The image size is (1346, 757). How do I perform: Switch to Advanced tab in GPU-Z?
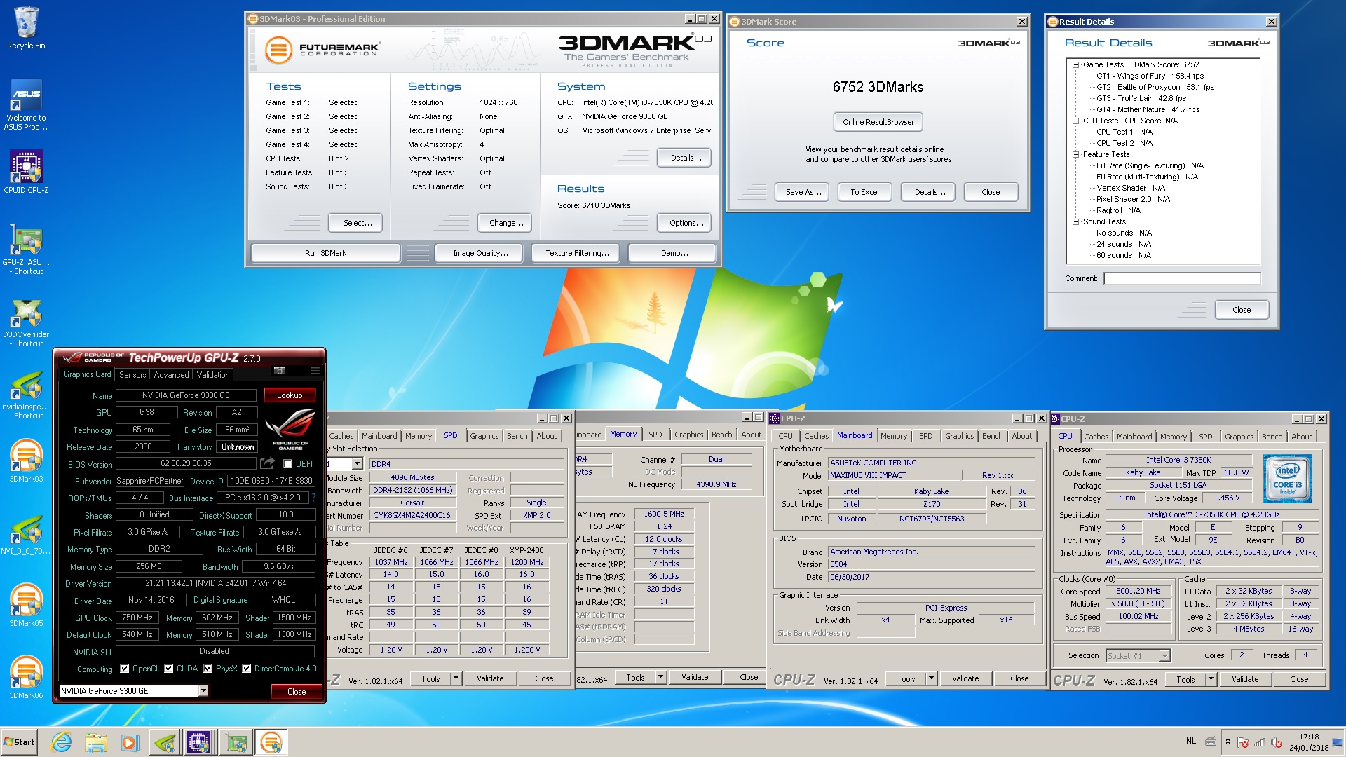pos(172,375)
